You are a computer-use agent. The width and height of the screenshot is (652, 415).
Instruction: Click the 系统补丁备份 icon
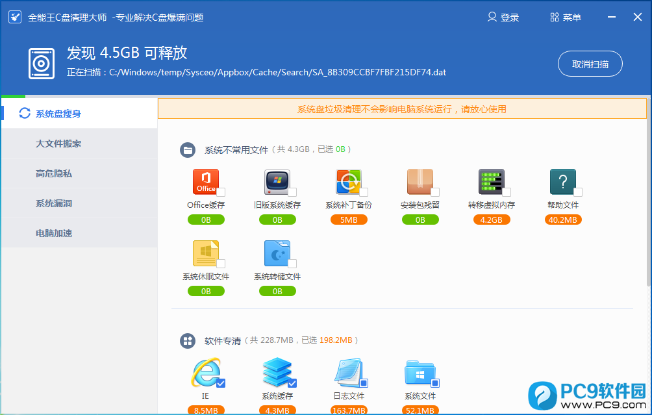(348, 182)
